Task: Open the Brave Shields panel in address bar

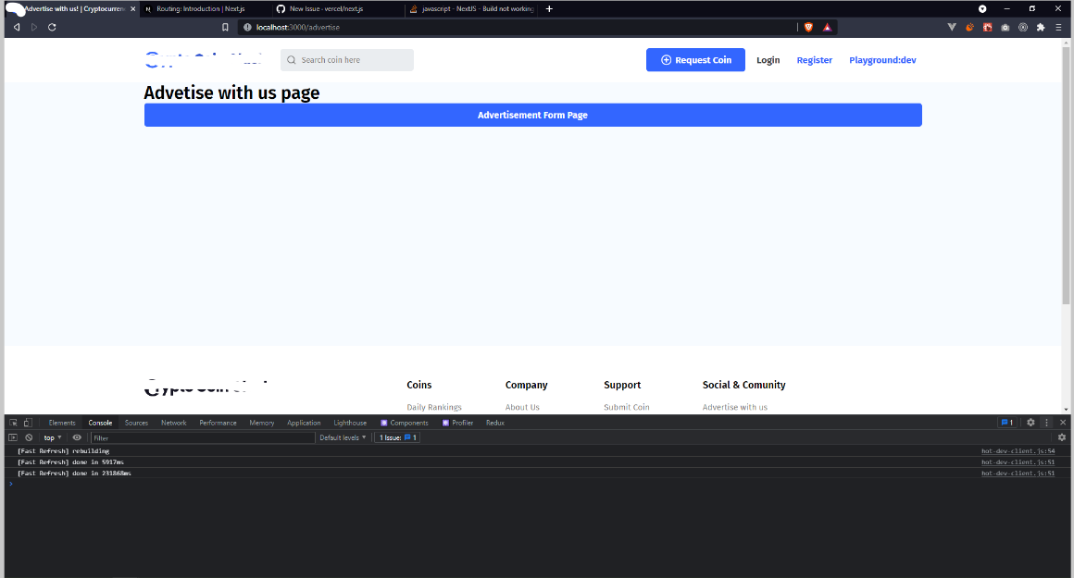Action: click(808, 27)
